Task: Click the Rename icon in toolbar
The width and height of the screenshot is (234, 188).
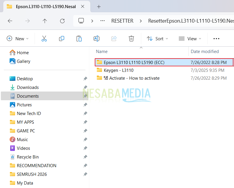Action: coord(97,39)
